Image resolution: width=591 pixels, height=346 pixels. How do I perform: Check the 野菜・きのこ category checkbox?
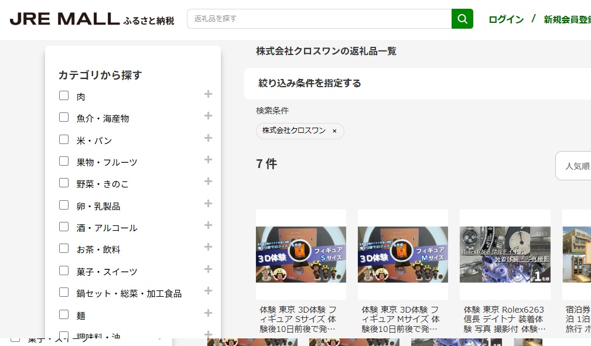64,183
